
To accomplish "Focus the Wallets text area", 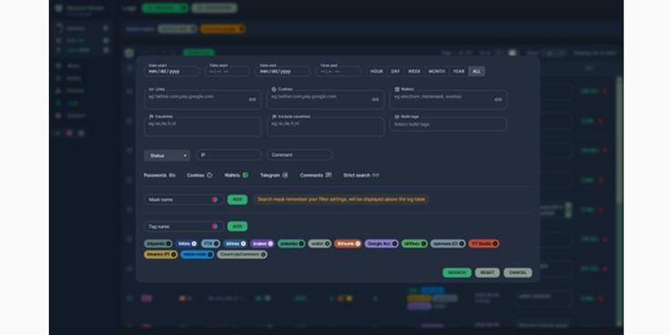I will (448, 100).
